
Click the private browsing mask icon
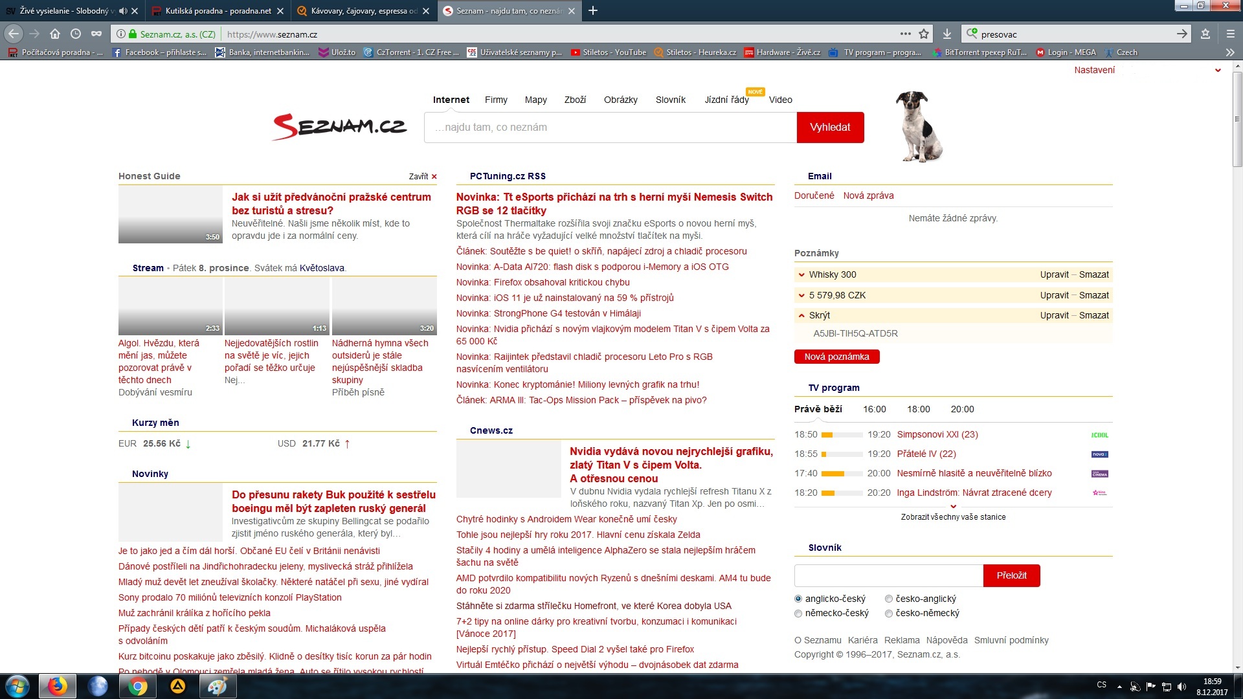tap(96, 34)
